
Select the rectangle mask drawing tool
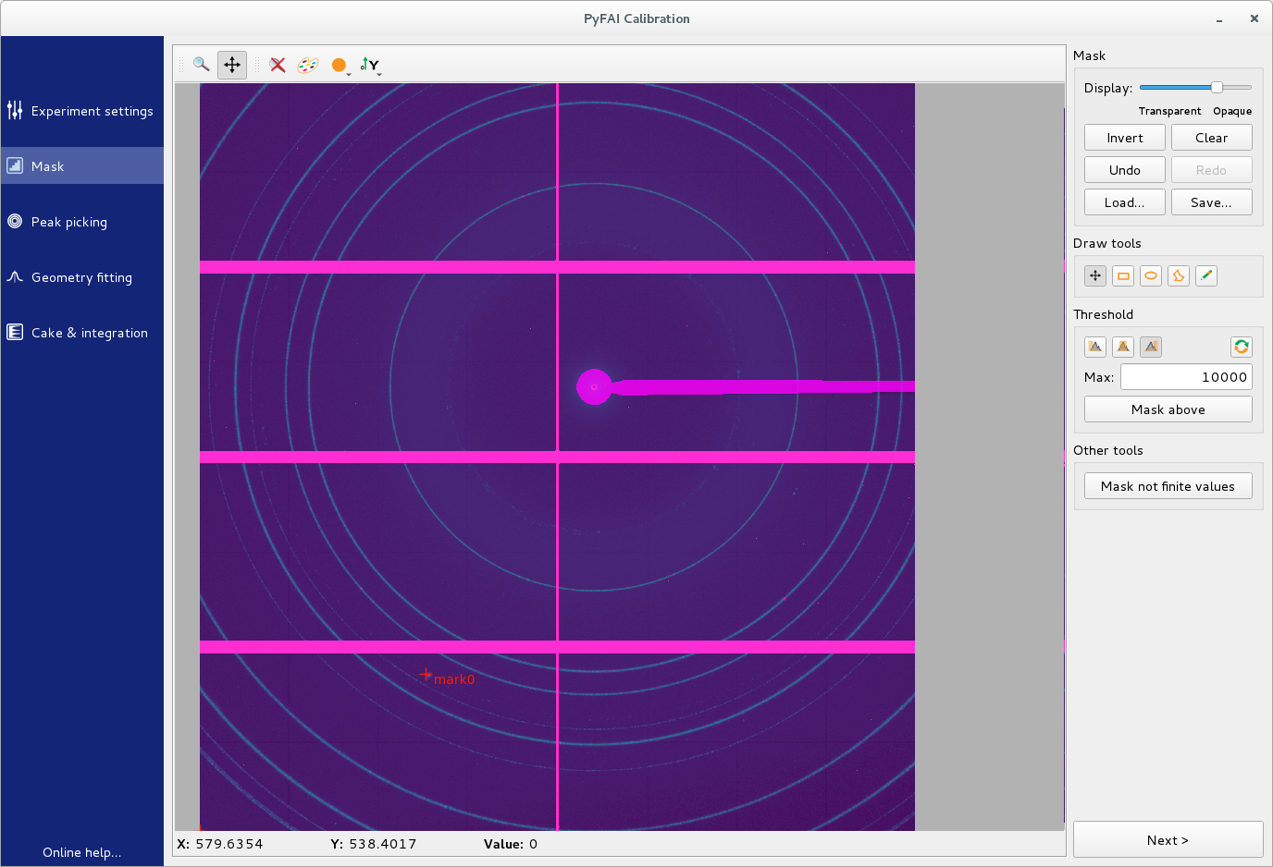(1123, 275)
